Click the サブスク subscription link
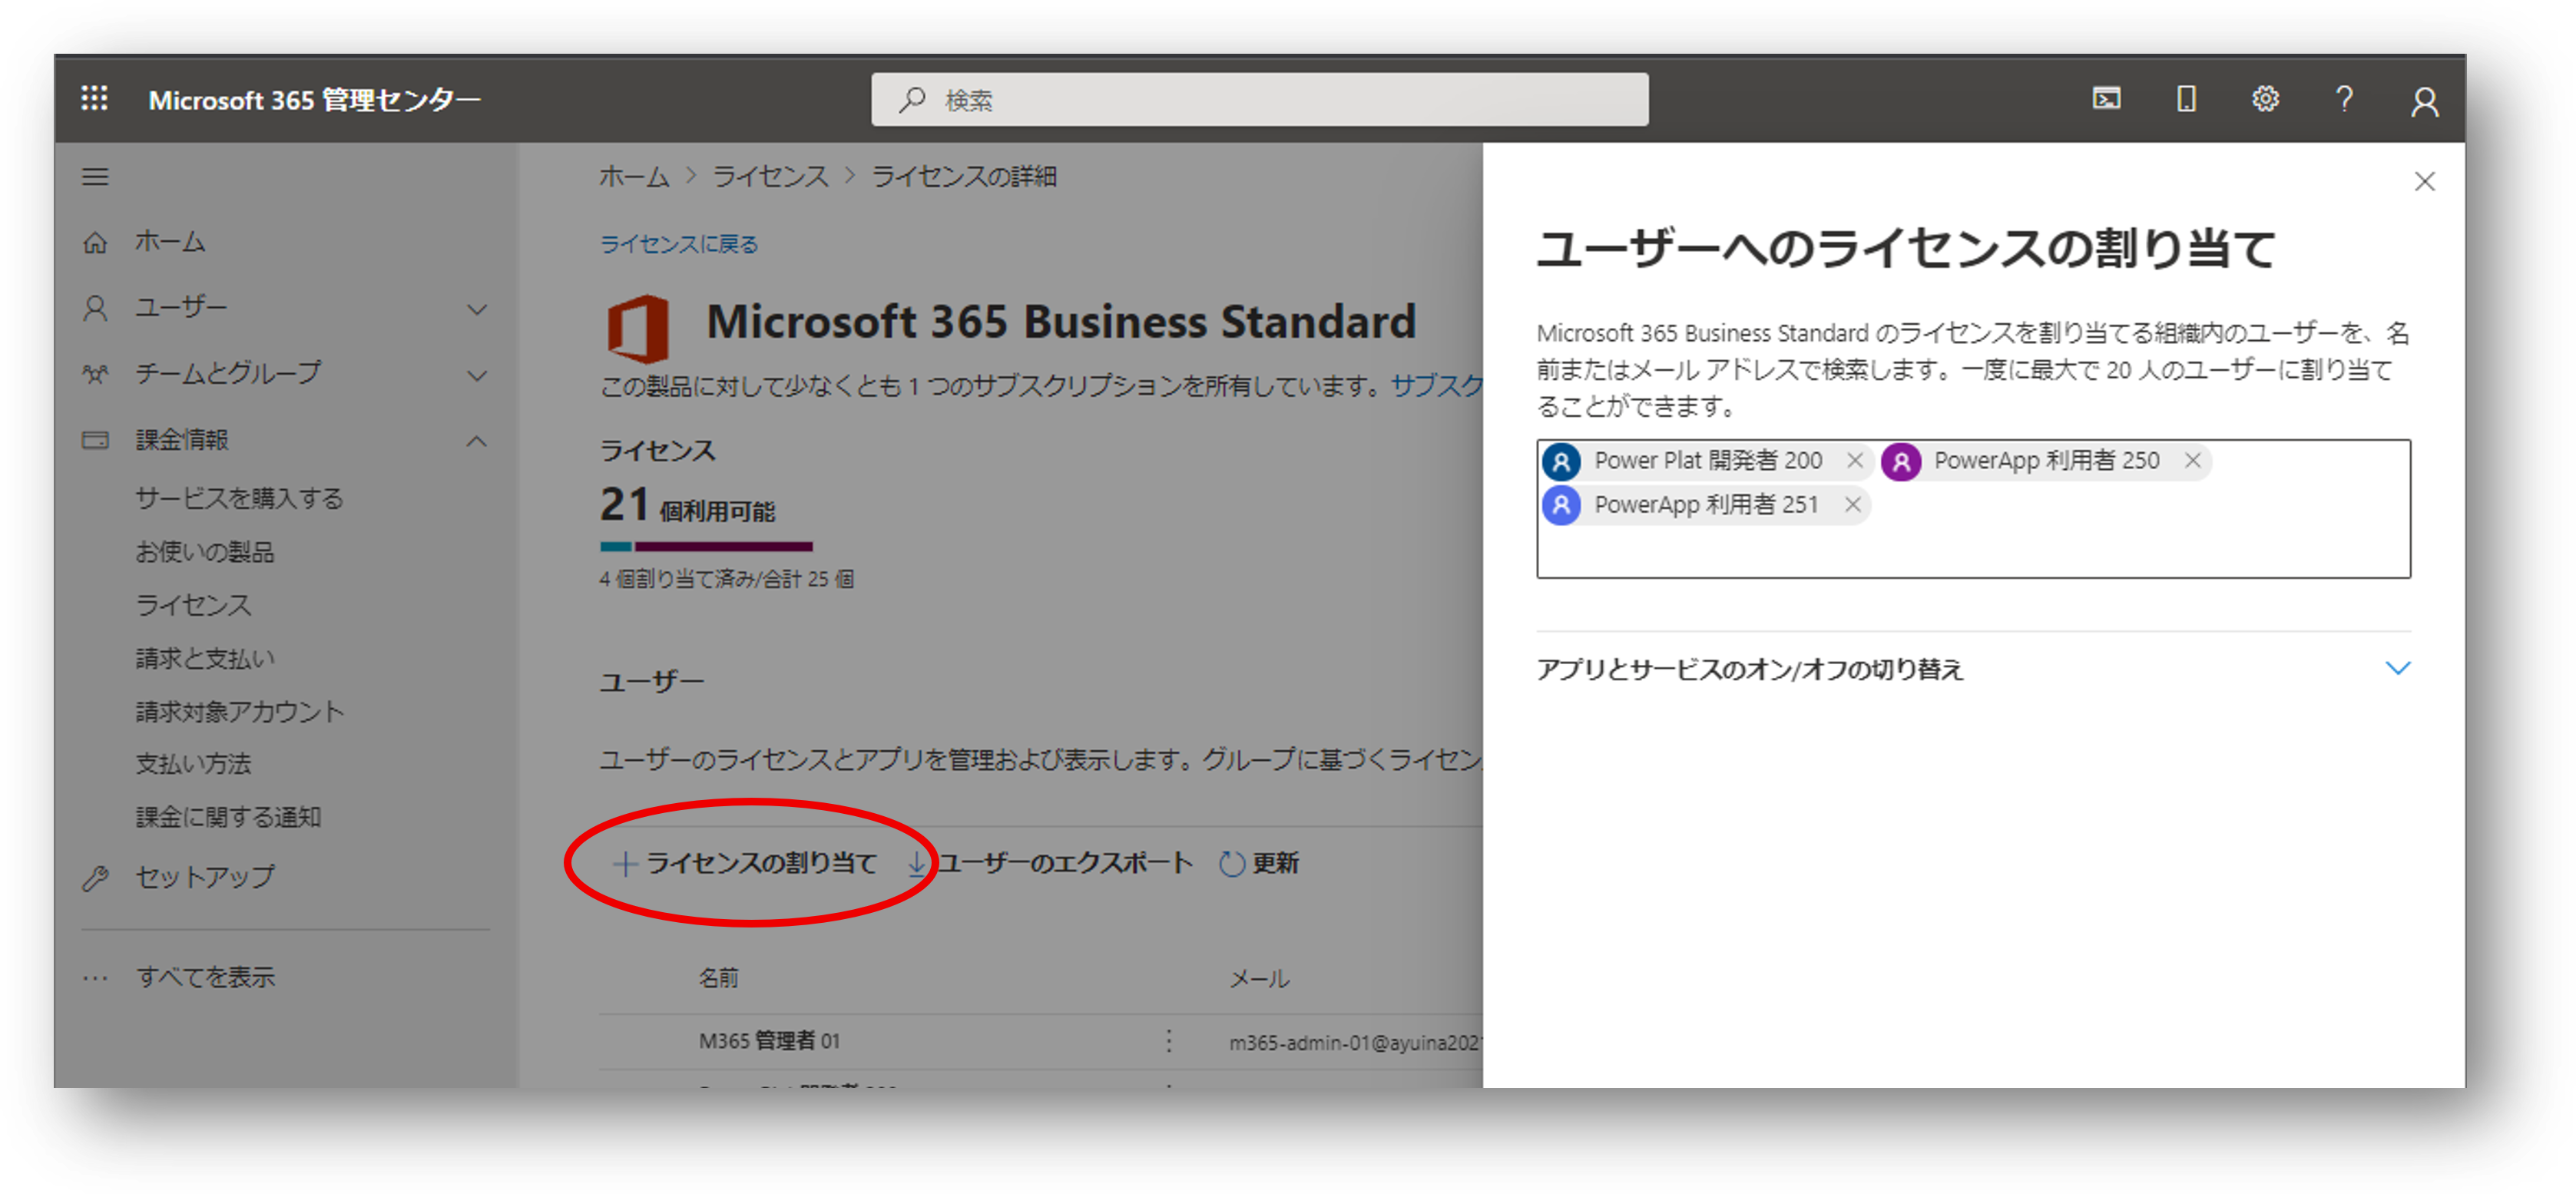 pos(1436,385)
